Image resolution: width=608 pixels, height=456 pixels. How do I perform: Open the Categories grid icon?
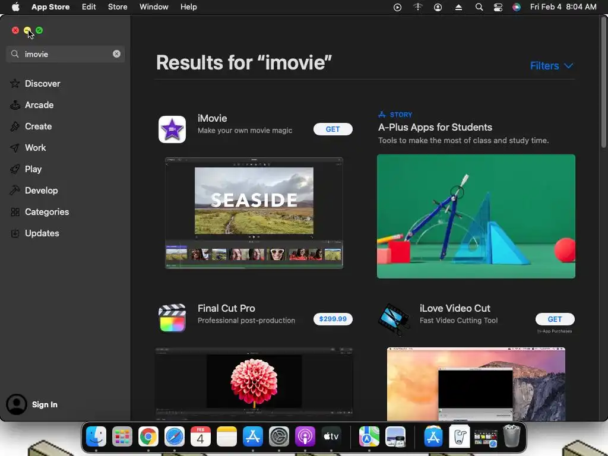[15, 212]
